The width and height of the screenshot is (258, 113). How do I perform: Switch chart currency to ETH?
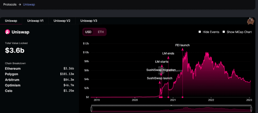[x=101, y=32]
